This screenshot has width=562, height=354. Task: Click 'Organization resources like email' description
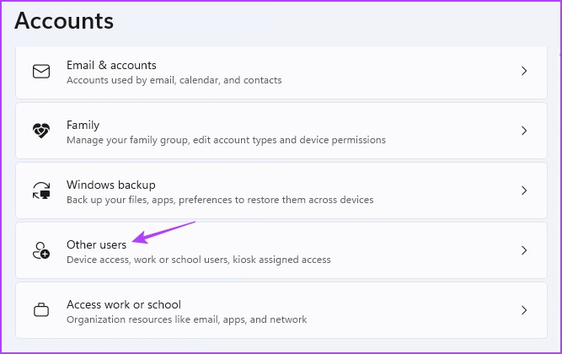(187, 319)
